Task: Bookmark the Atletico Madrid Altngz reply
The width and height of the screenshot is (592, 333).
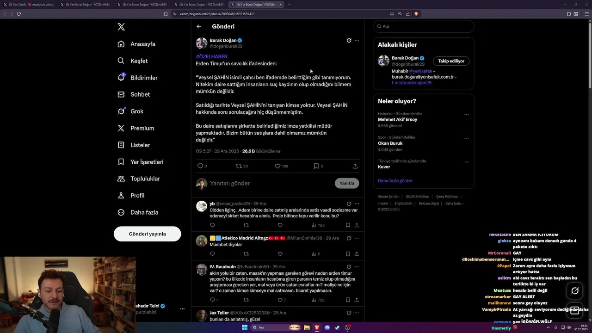Action: [348, 254]
